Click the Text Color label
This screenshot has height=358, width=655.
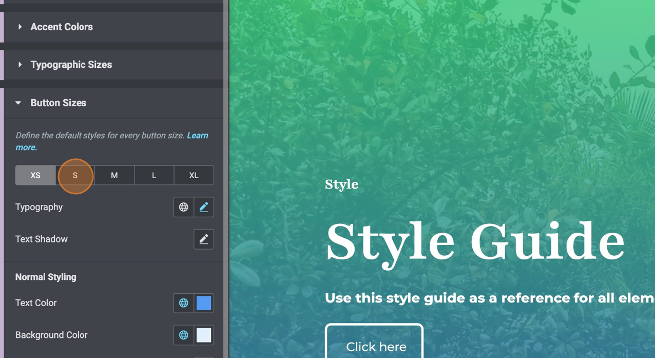click(x=36, y=303)
